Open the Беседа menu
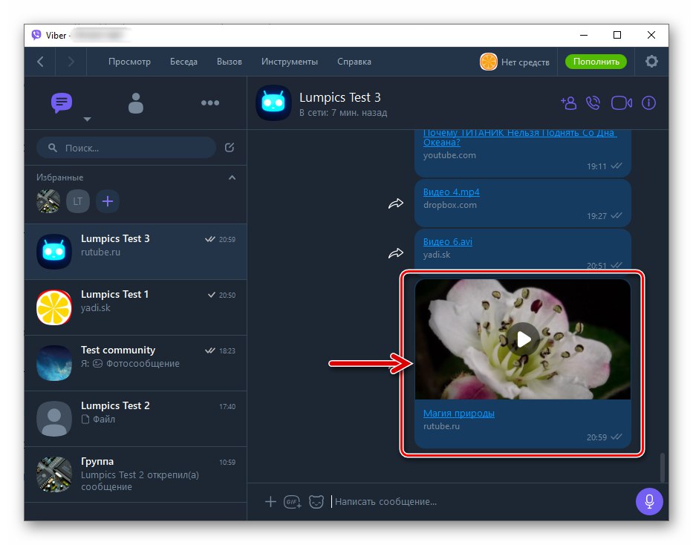This screenshot has height=545, width=693. click(x=184, y=62)
